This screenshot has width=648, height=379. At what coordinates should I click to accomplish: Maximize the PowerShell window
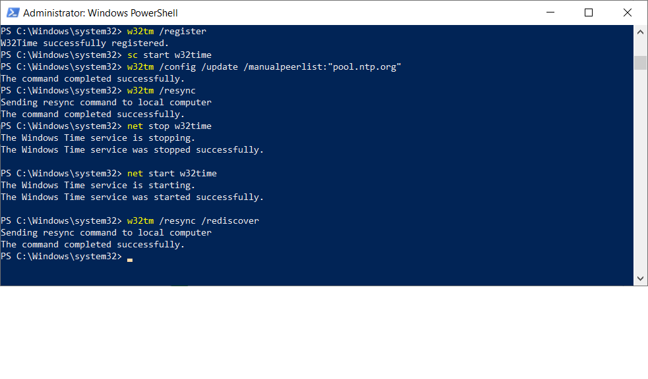point(589,13)
